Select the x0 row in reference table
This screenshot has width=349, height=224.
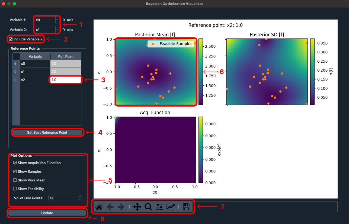coord(35,64)
